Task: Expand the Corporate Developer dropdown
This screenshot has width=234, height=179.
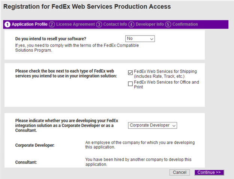Action: 153,125
